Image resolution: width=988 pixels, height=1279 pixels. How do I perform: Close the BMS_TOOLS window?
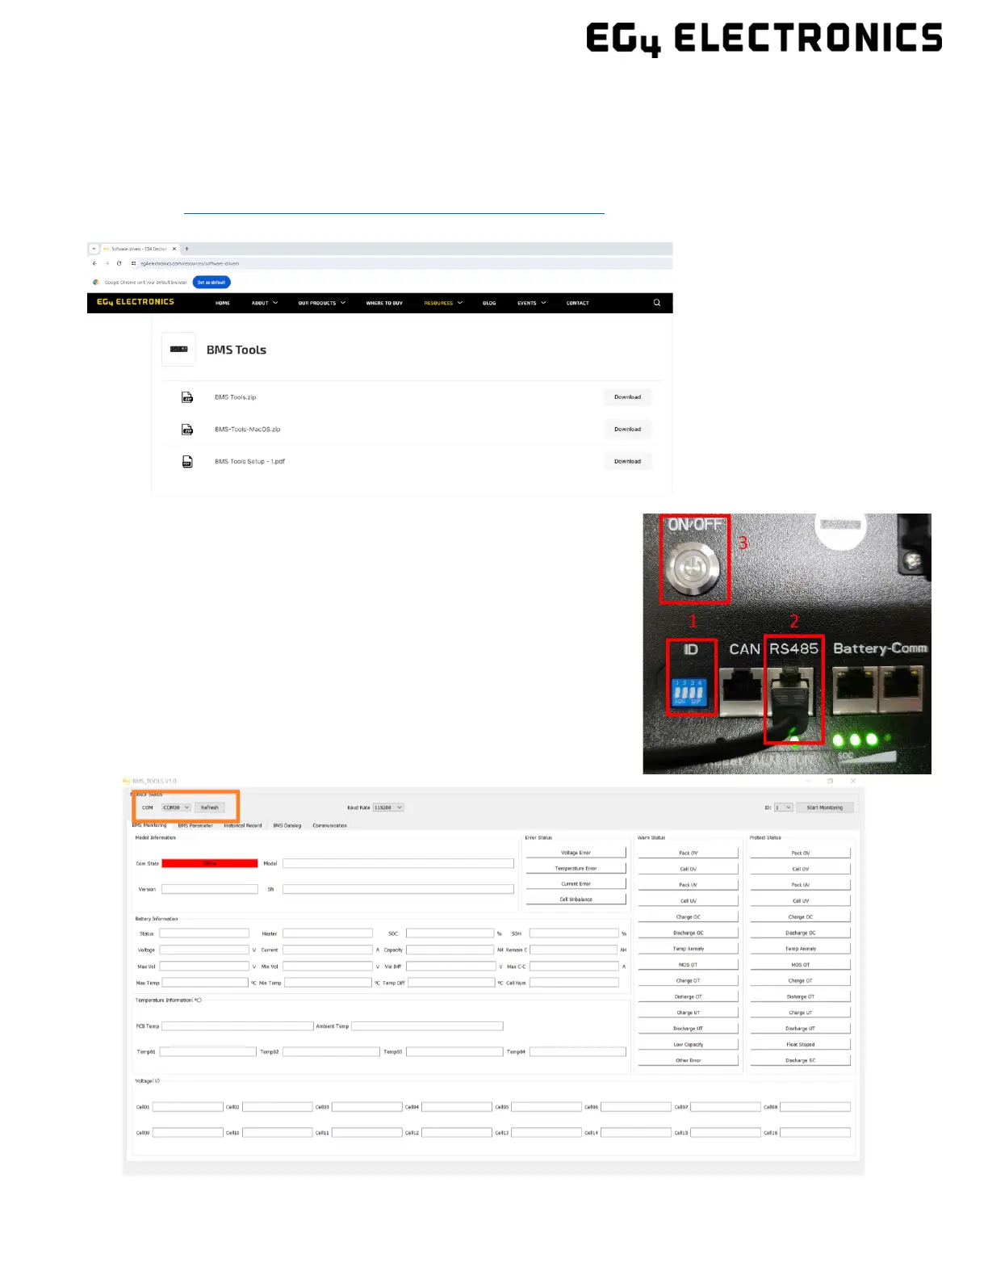[x=853, y=781]
